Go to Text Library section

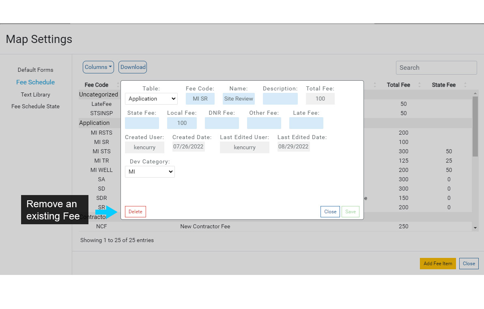click(35, 94)
